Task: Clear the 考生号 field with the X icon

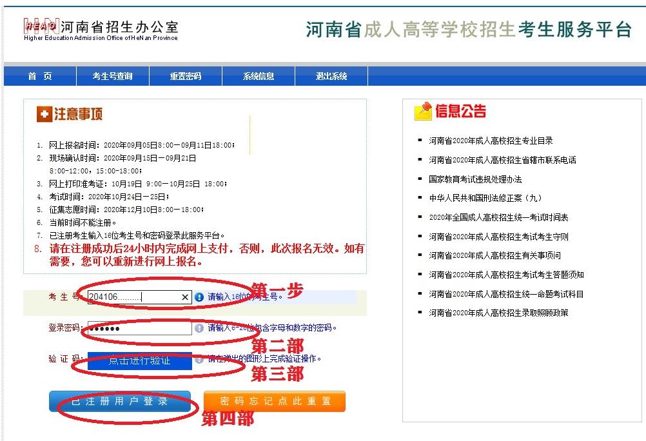Action: coord(185,297)
